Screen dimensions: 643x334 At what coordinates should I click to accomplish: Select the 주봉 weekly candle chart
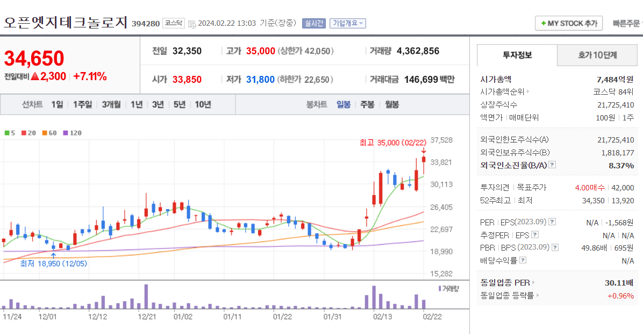pyautogui.click(x=367, y=105)
